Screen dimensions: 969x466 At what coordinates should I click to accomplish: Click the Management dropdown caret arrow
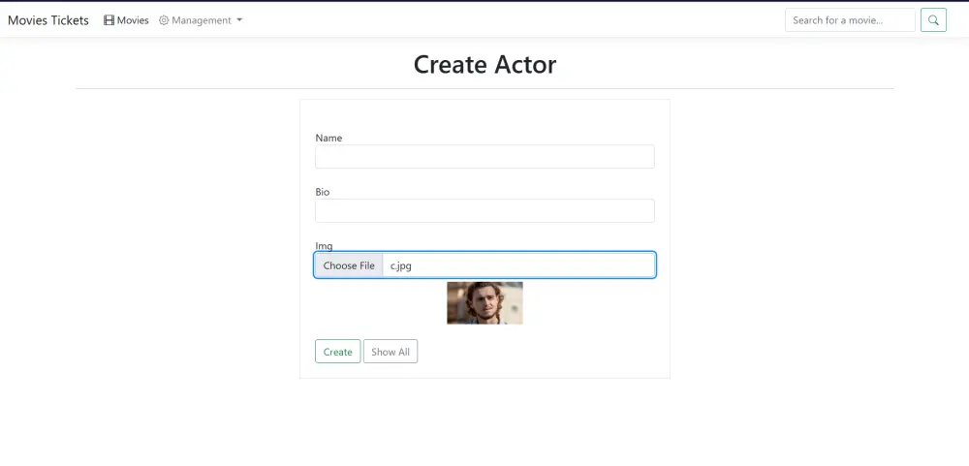pos(239,20)
